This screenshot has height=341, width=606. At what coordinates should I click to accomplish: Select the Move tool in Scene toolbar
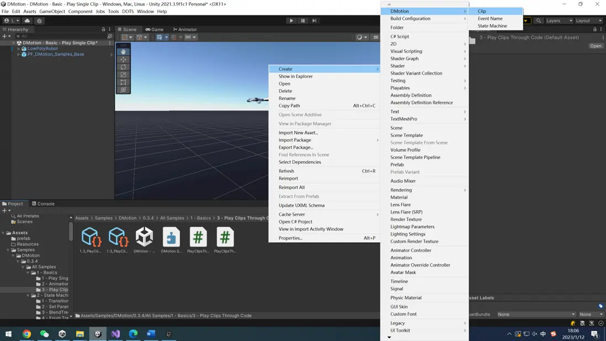pos(123,59)
